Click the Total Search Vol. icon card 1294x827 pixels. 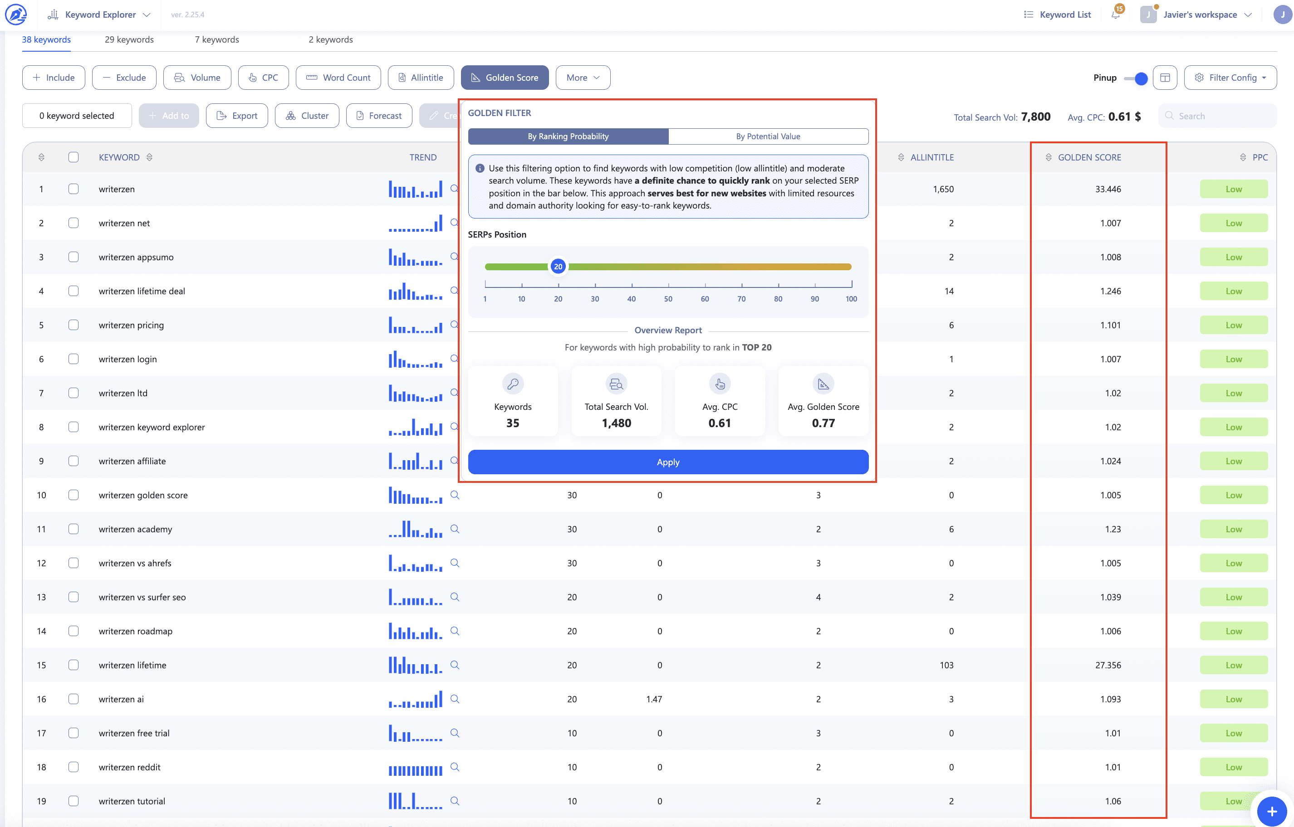click(x=616, y=401)
